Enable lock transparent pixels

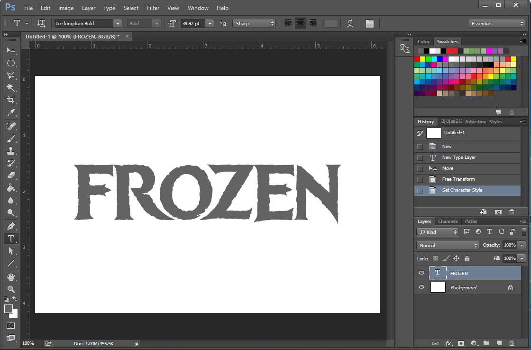436,258
